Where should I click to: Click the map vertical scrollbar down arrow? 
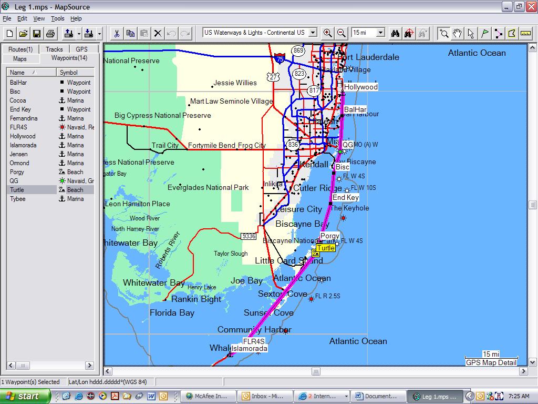(532, 362)
